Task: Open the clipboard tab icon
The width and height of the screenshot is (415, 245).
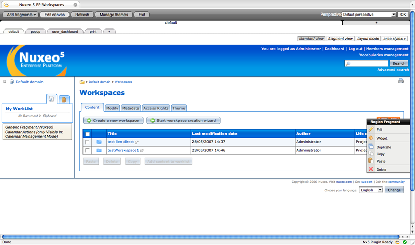Action: [64, 99]
